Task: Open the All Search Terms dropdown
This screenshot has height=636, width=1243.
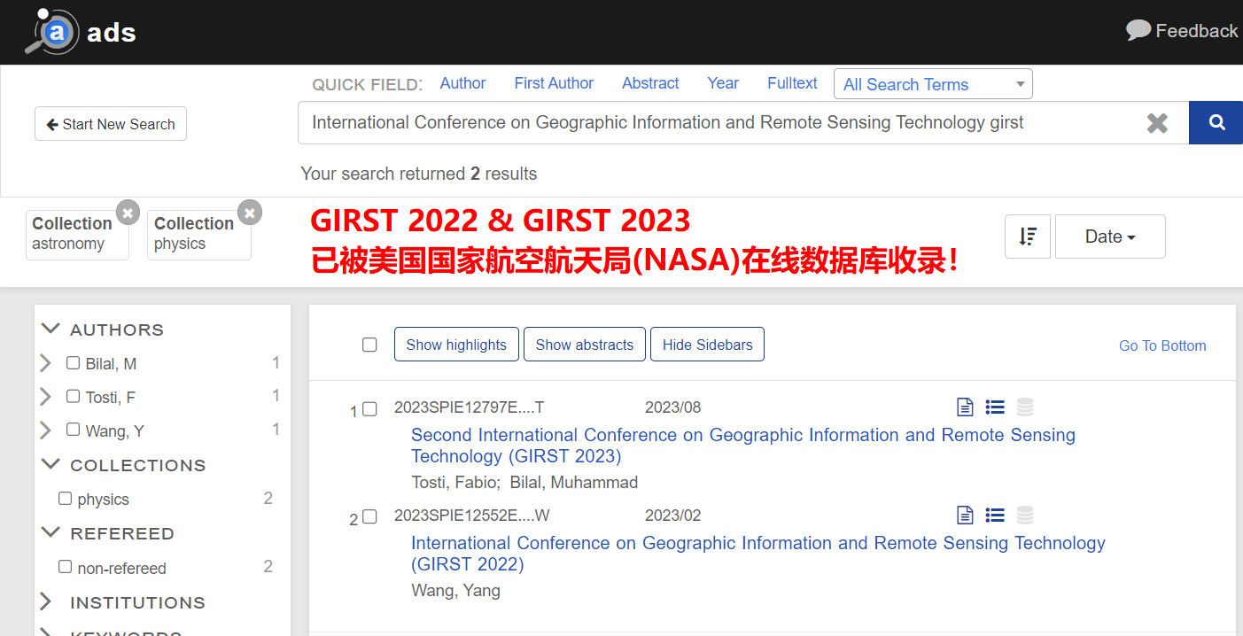Action: [x=933, y=84]
